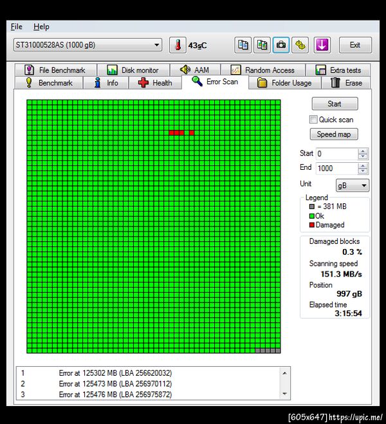
Task: Click the purple down-arrow minimize-to-tray icon
Action: click(x=322, y=45)
